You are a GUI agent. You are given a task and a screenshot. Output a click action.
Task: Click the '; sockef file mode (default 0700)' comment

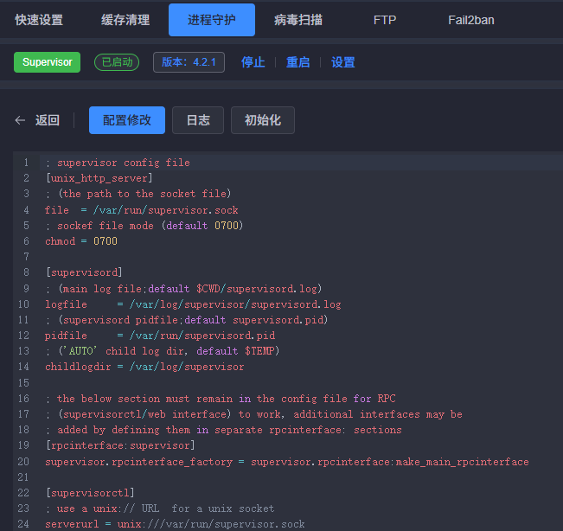[144, 226]
